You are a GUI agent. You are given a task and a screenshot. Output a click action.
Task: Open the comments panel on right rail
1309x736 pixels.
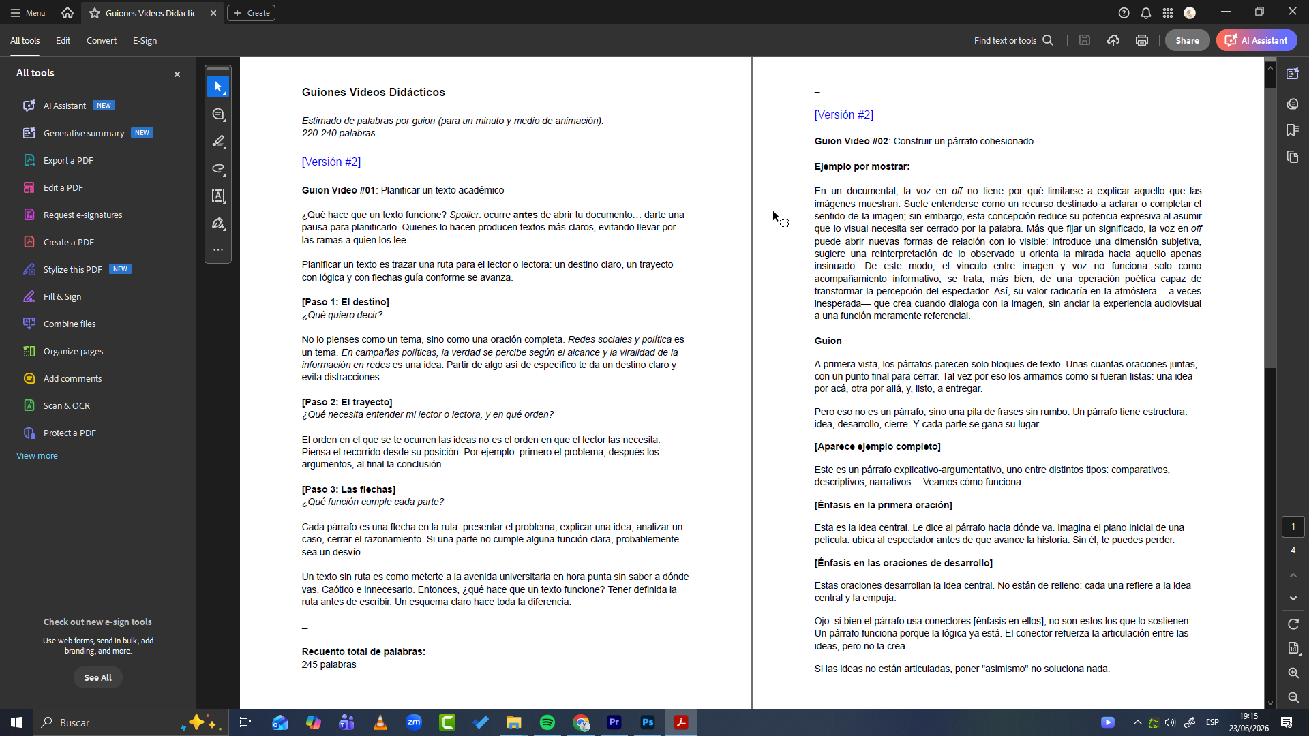[1293, 104]
